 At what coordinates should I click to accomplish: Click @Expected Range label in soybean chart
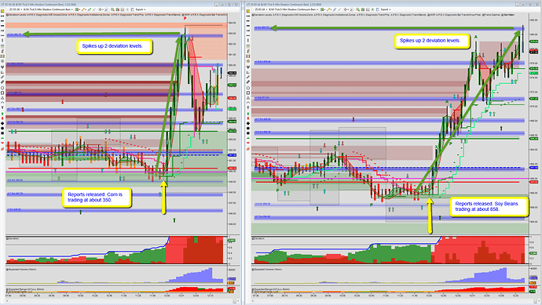tap(271, 289)
